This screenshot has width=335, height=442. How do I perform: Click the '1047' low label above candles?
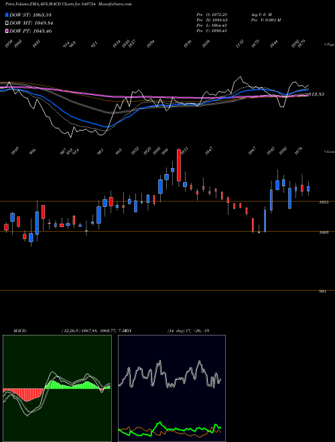point(208,151)
